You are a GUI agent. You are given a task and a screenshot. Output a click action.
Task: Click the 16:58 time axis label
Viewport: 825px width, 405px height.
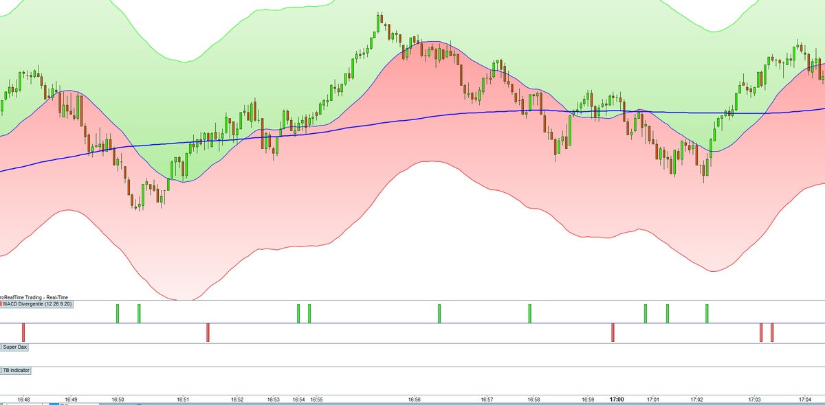[533, 399]
